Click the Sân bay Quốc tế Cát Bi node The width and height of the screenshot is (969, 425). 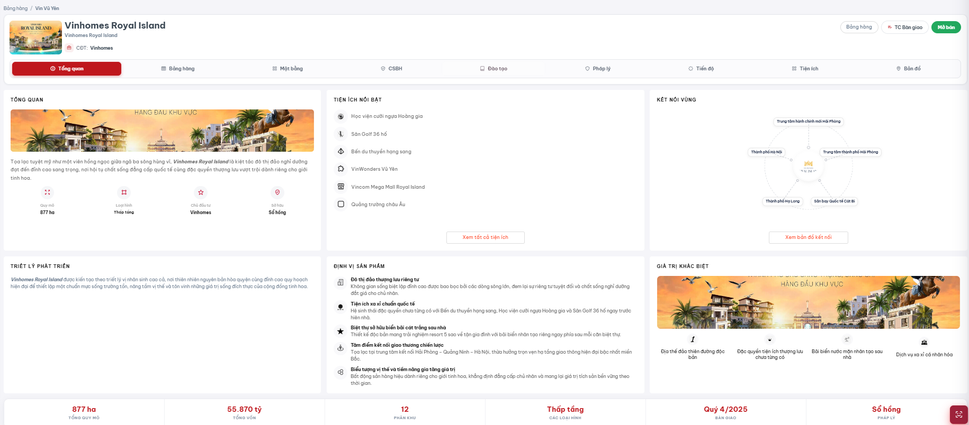(835, 201)
